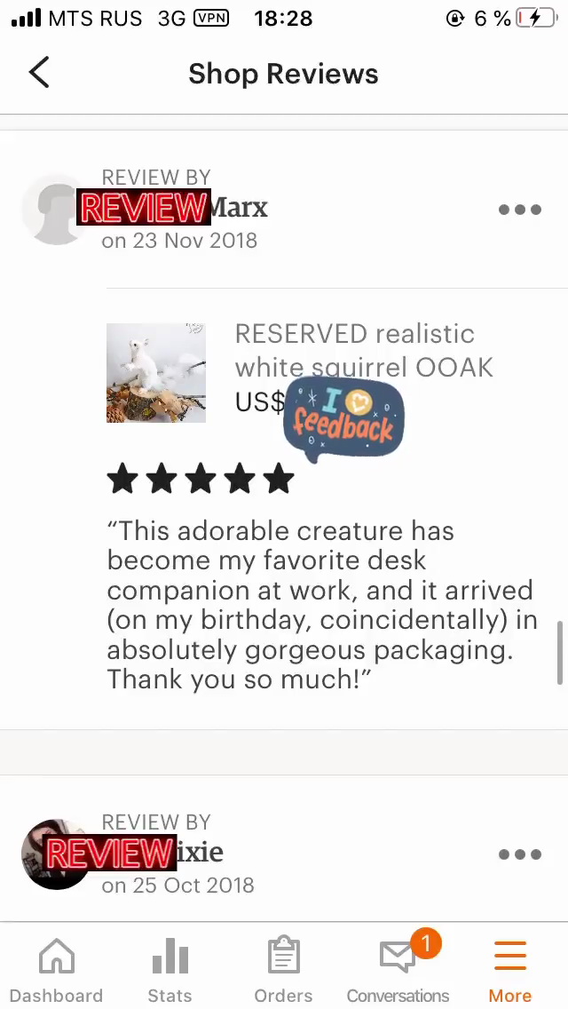
Task: Tap the back arrow in Shop Reviews header
Action: coord(39,72)
